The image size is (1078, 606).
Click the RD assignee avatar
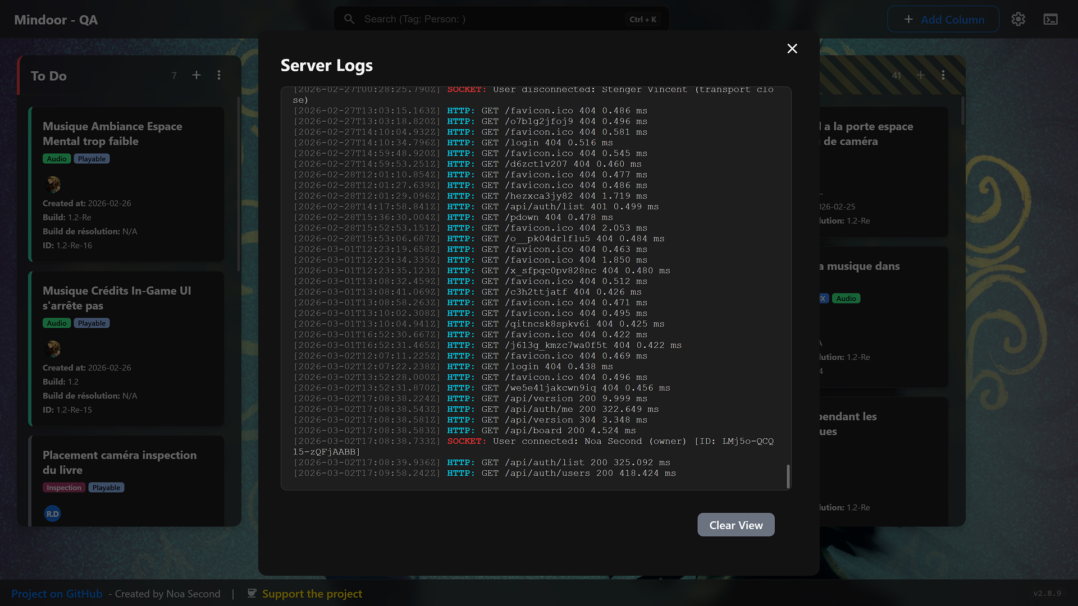click(52, 513)
